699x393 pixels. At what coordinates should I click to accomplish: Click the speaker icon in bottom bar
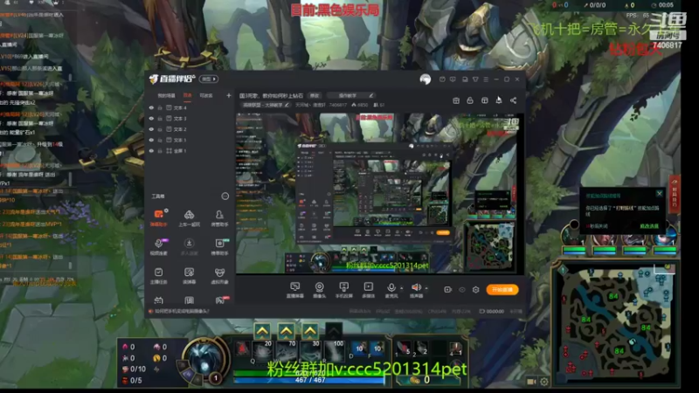click(x=416, y=287)
